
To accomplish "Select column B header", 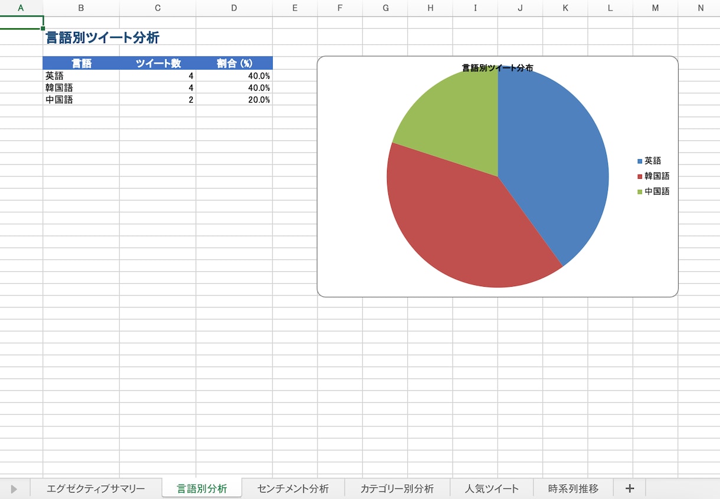I will [x=81, y=8].
